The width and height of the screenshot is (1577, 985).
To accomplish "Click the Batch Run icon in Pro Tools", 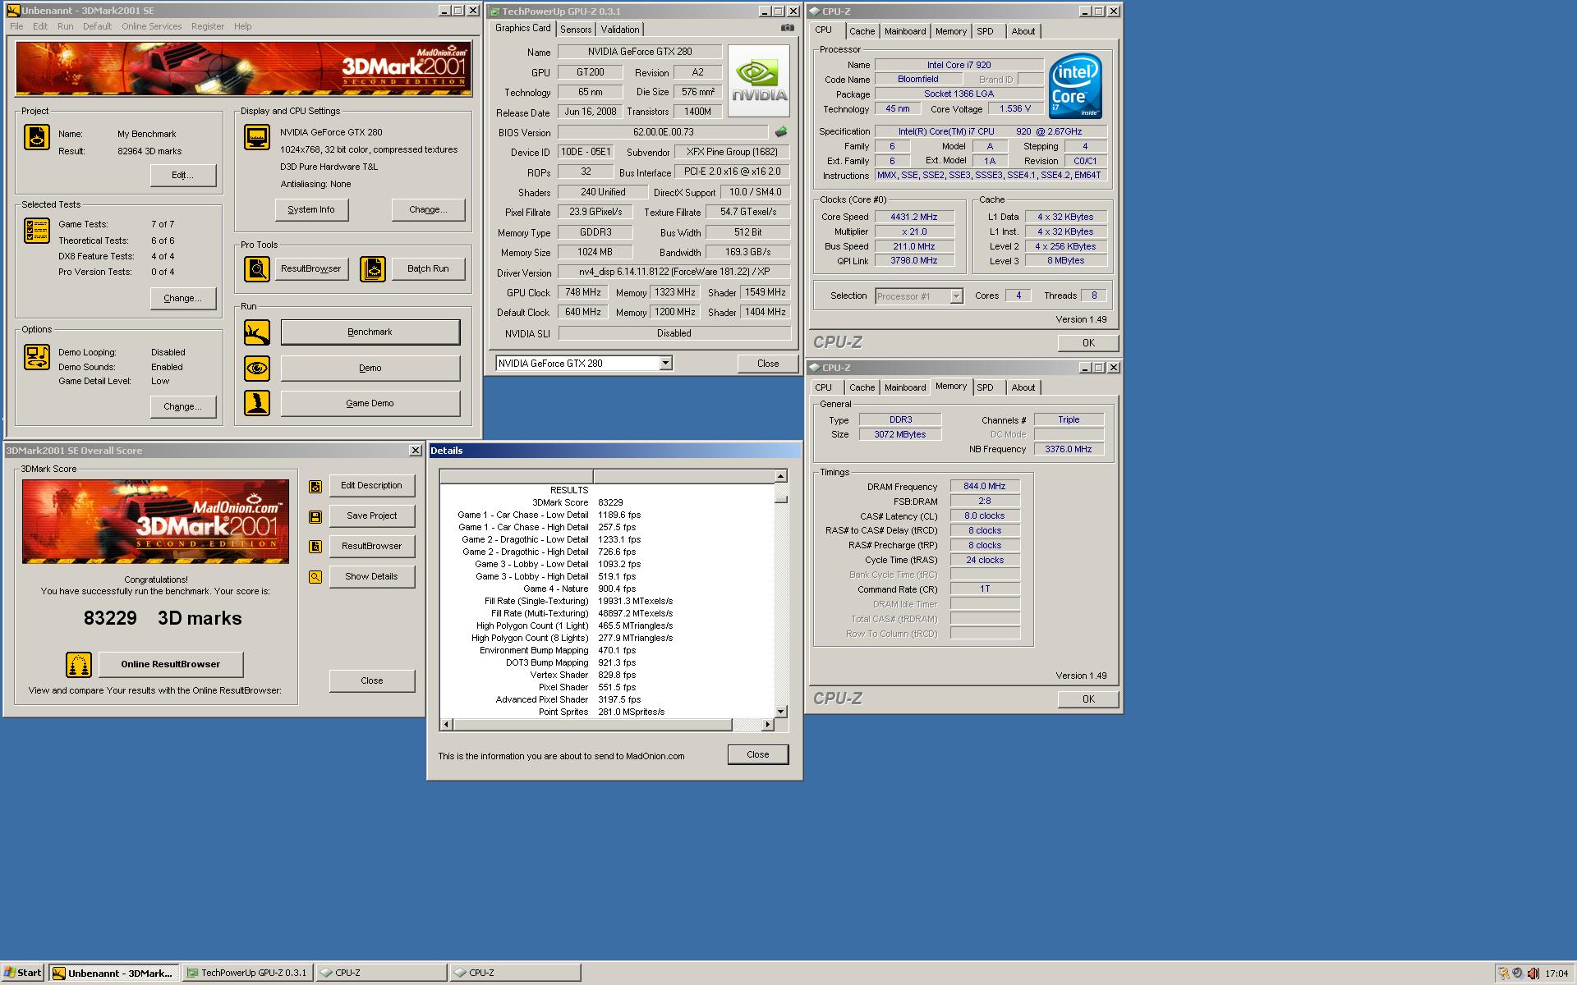I will click(373, 269).
